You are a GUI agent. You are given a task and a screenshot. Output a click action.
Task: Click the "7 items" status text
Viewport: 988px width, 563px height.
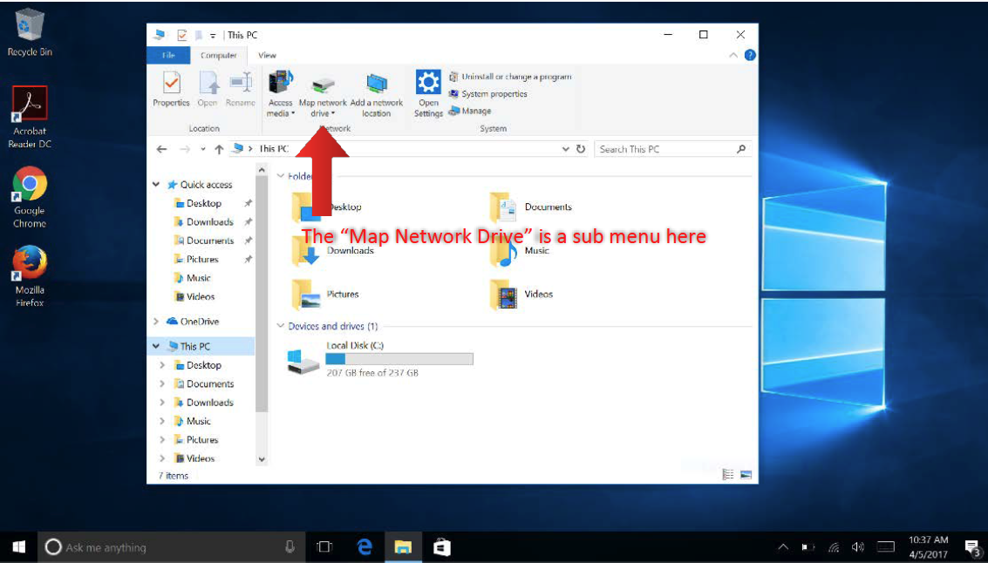pyautogui.click(x=174, y=476)
